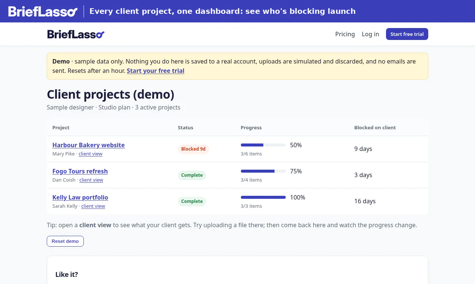Click the Status column header
475x284 pixels.
coord(186,128)
